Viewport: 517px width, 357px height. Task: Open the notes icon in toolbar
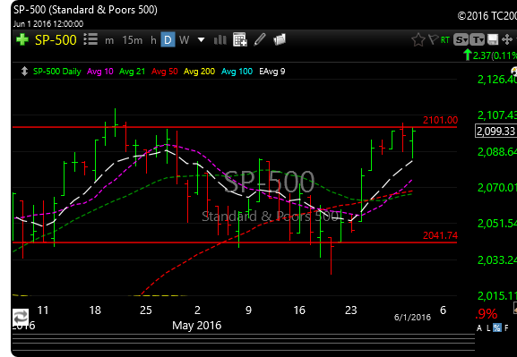[x=280, y=39]
